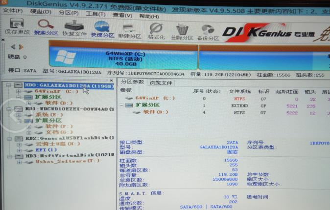Go to previous disk with left arrow
The width and height of the screenshot is (330, 210).
pos(13,46)
